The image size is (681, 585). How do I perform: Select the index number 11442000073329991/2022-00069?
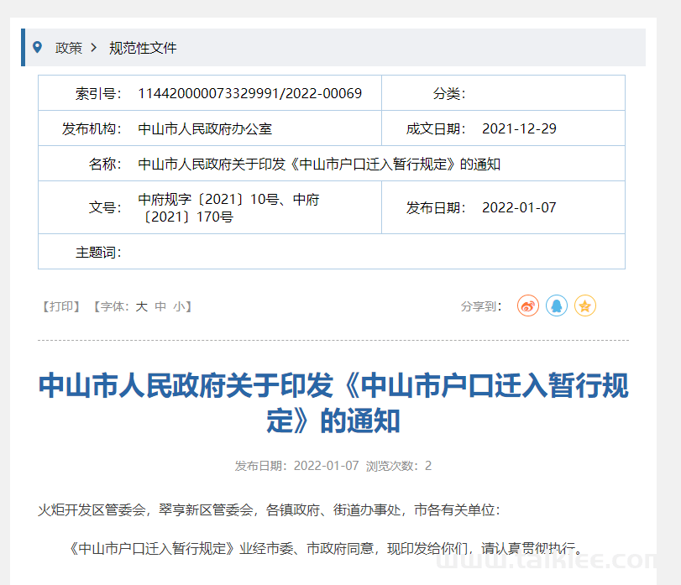point(249,93)
